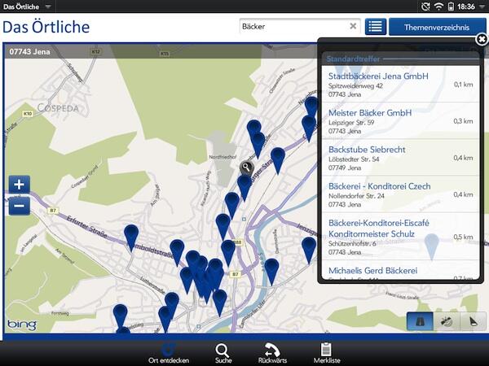The image size is (489, 366).
Task: Open Bäckerei - Konditorei Czech result
Action: (x=400, y=194)
